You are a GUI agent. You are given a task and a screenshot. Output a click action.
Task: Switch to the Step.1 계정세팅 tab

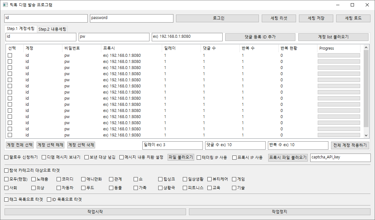click(21, 29)
